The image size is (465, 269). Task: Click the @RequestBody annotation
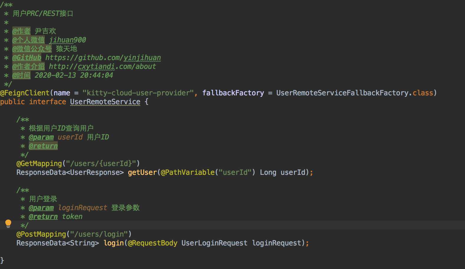153,243
